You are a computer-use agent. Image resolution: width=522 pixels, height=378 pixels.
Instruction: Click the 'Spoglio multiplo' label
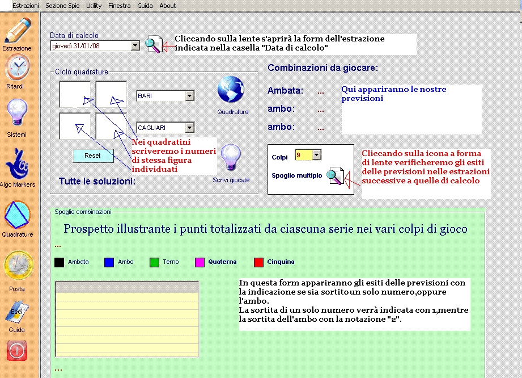click(x=296, y=176)
